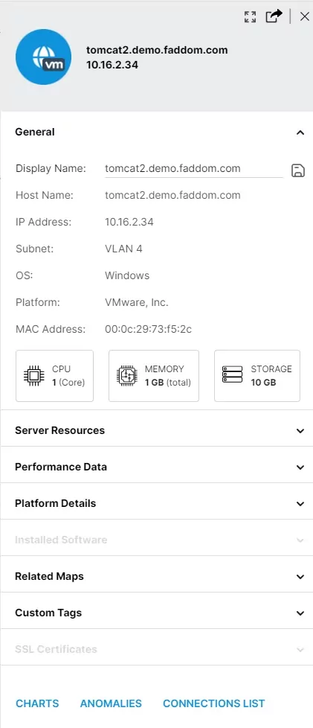
Task: Click the SSL Certificates section header
Action: (x=157, y=649)
